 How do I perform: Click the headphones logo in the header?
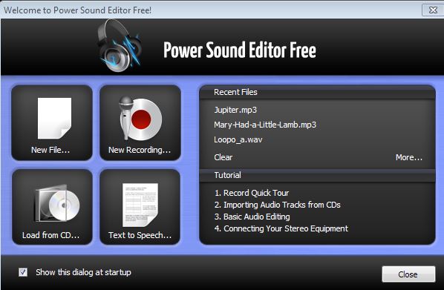[x=120, y=46]
